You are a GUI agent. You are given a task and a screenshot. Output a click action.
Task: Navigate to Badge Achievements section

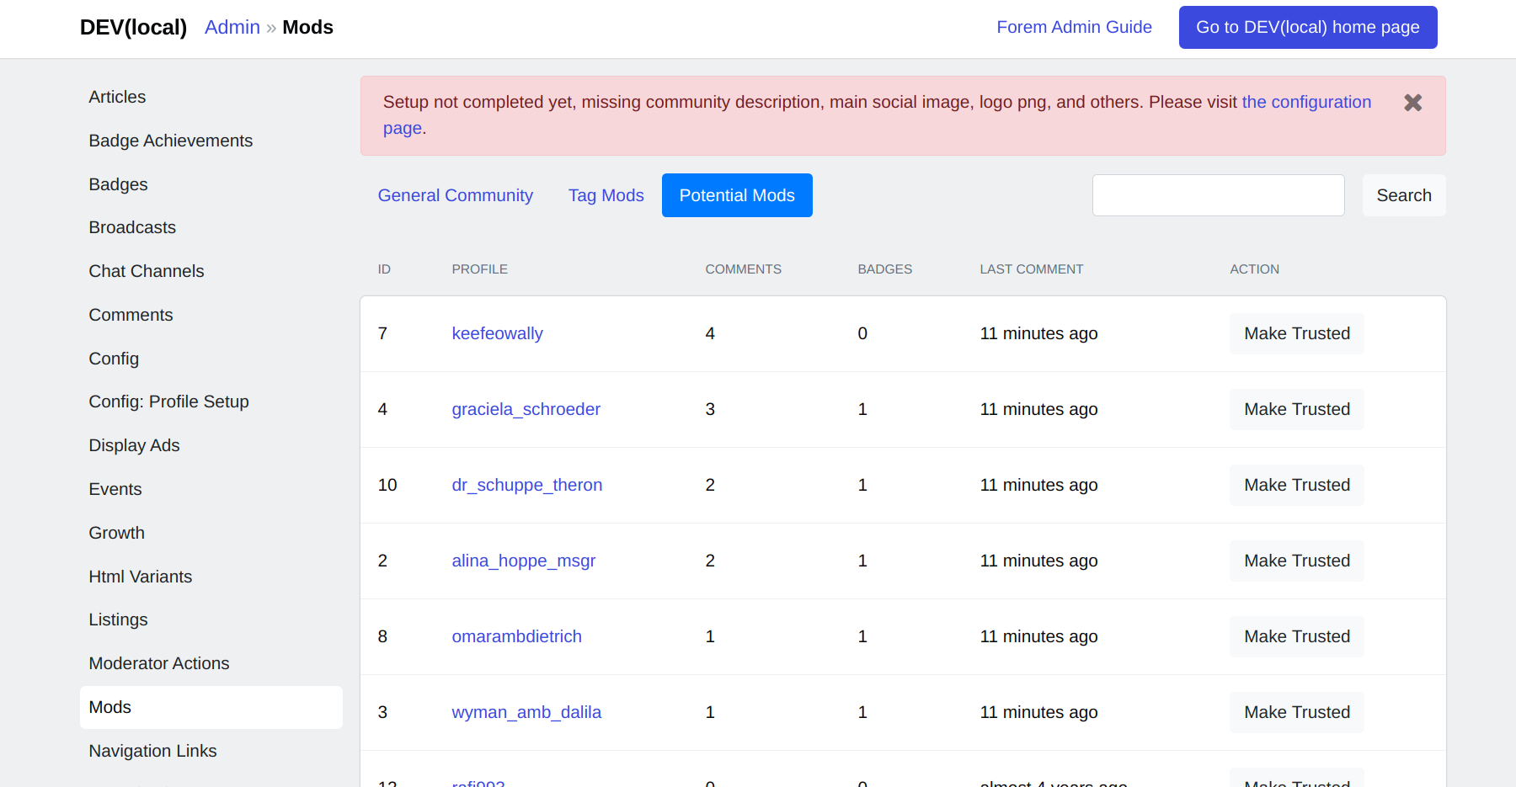coord(170,141)
